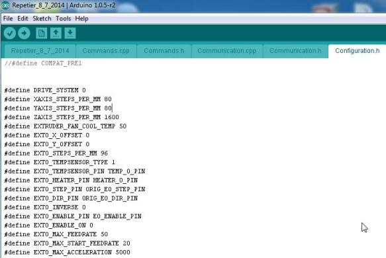Switch to the Commands.cpp tab
Viewport: 386px width, 258px height.
(x=106, y=51)
